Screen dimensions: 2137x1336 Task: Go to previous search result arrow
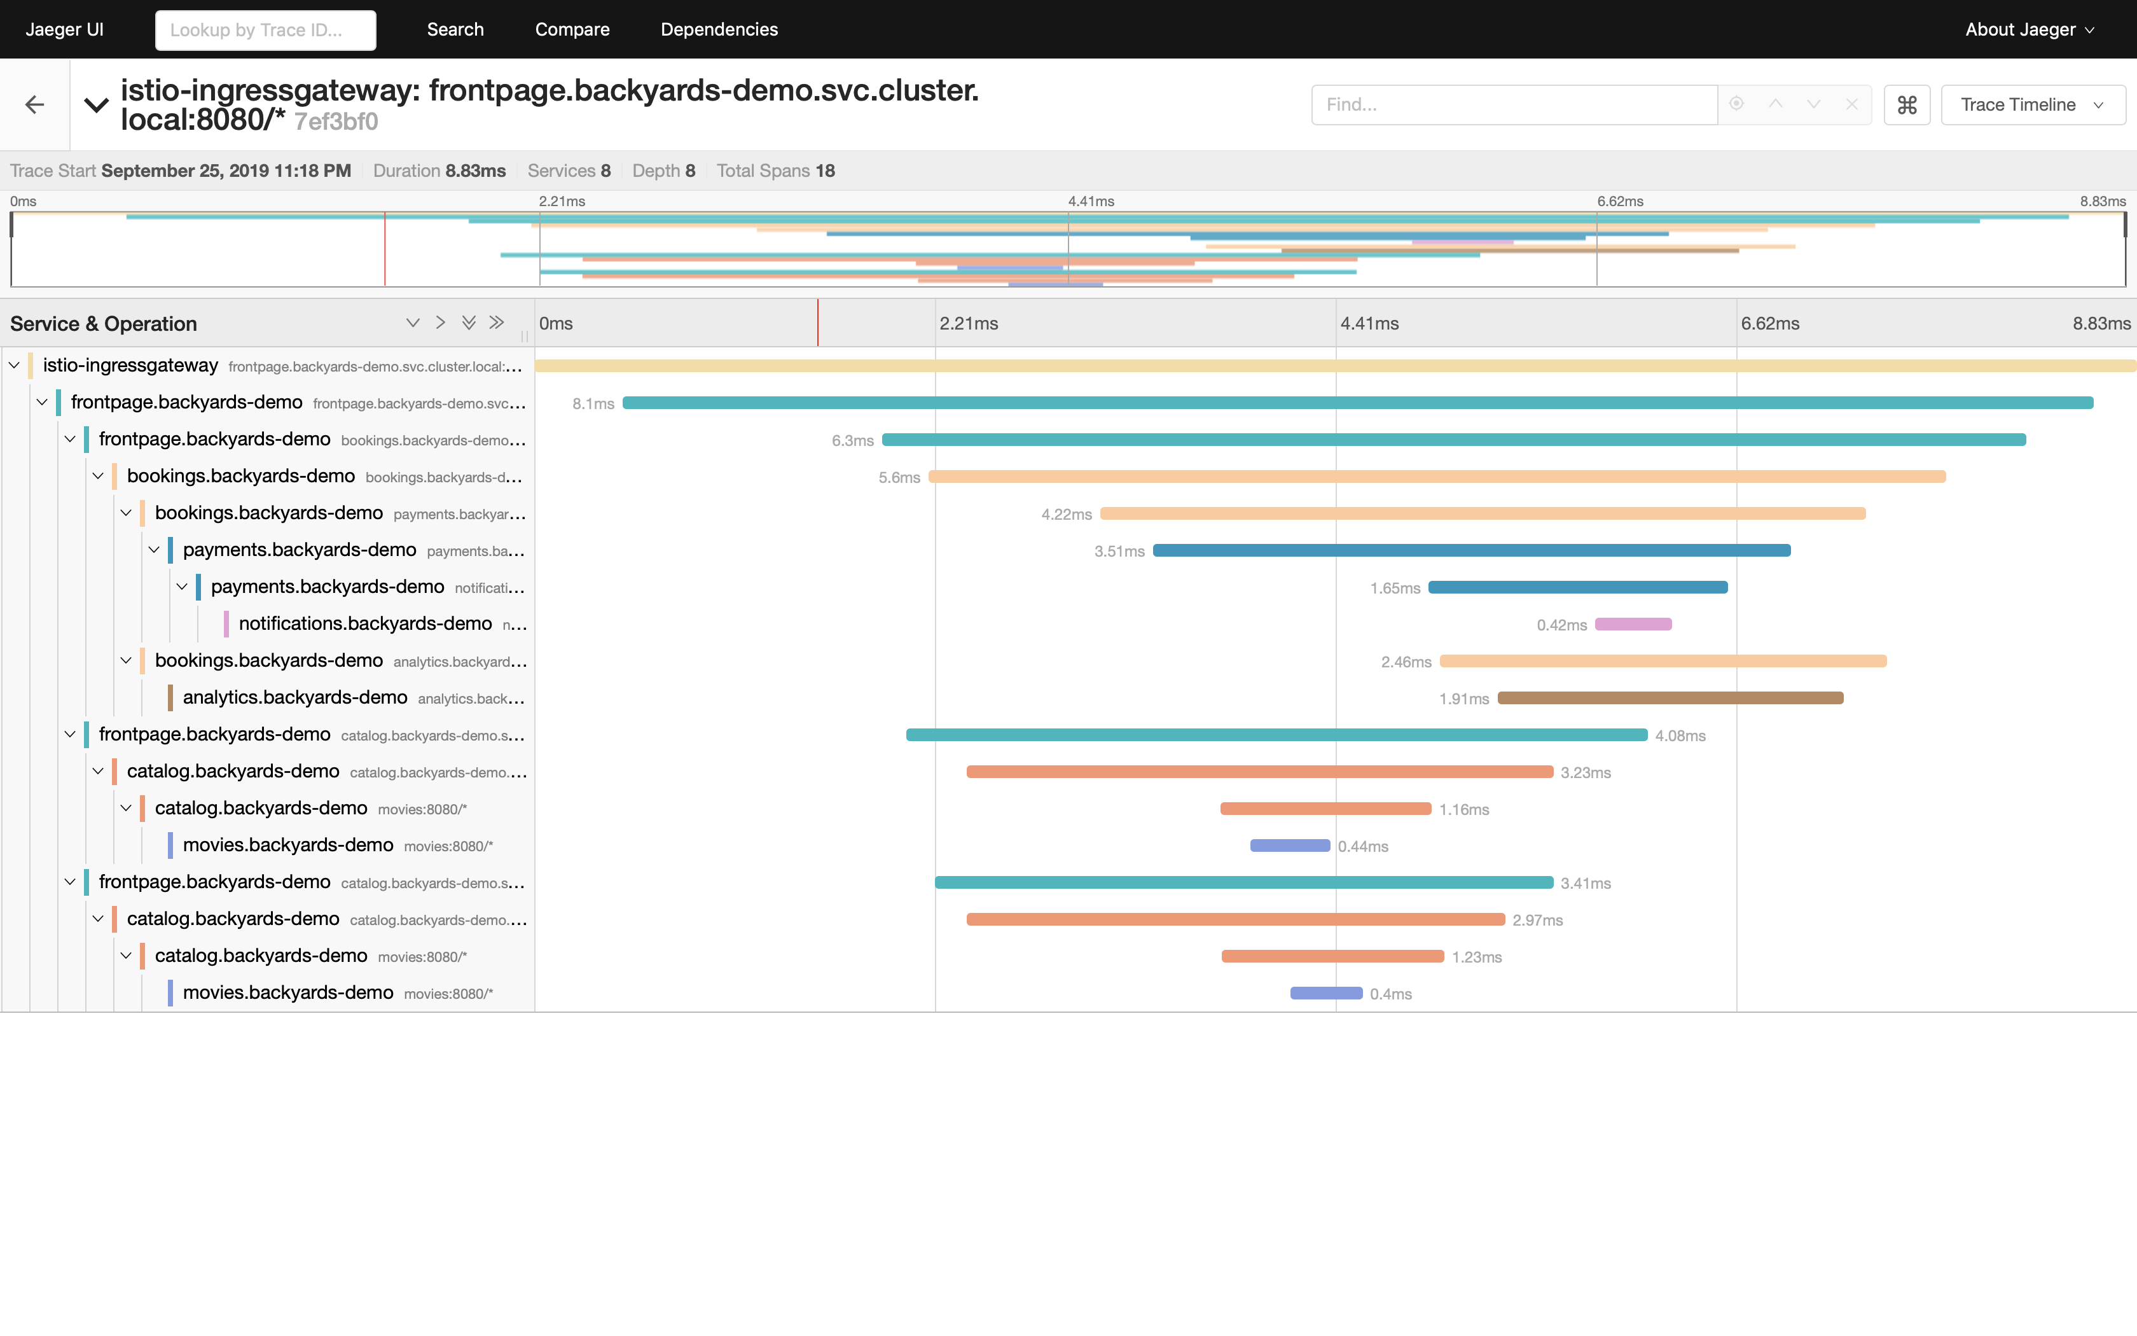(x=1775, y=103)
